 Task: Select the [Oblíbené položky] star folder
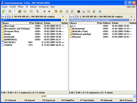[x=103, y=34]
